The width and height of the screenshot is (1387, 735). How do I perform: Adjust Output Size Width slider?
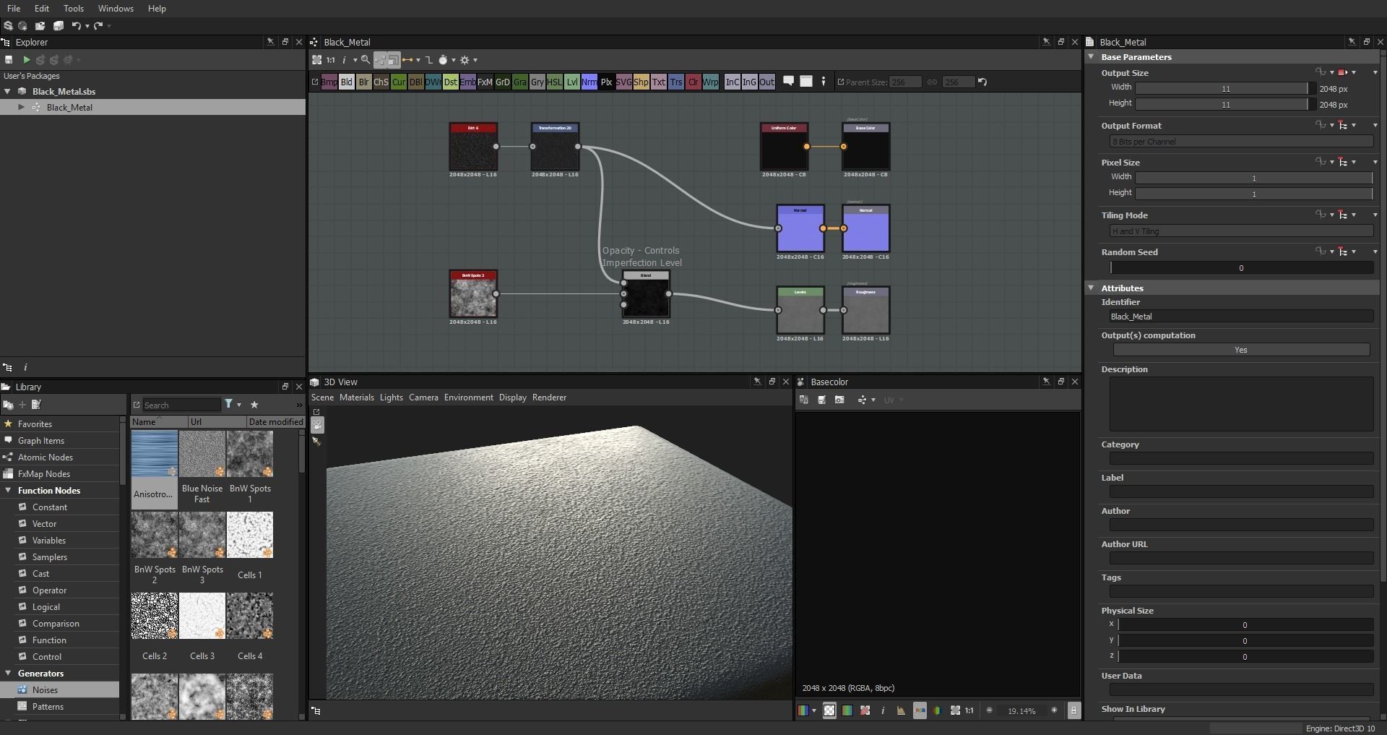tap(1225, 89)
